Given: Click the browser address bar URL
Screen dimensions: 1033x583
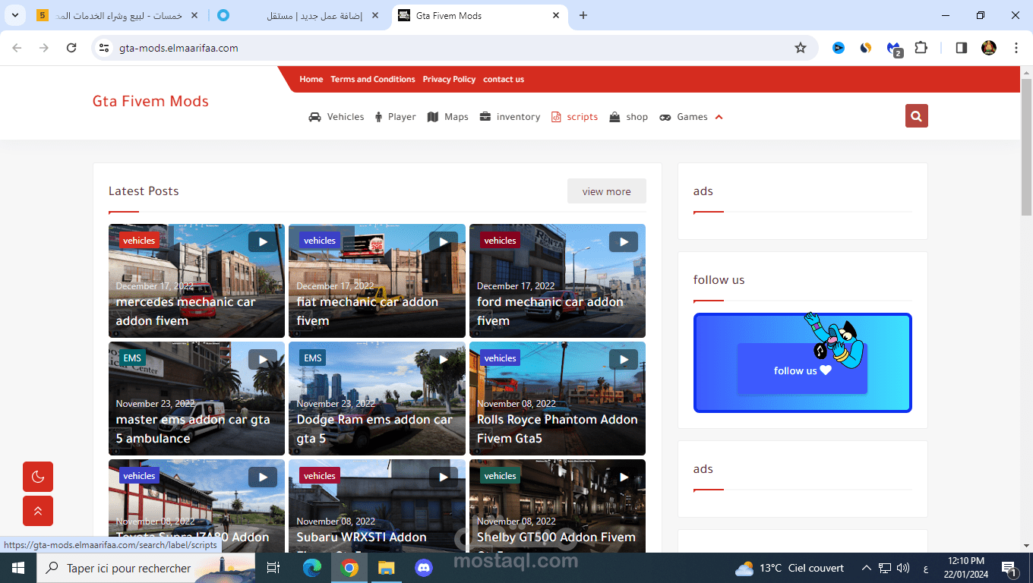Looking at the screenshot, I should coord(178,48).
